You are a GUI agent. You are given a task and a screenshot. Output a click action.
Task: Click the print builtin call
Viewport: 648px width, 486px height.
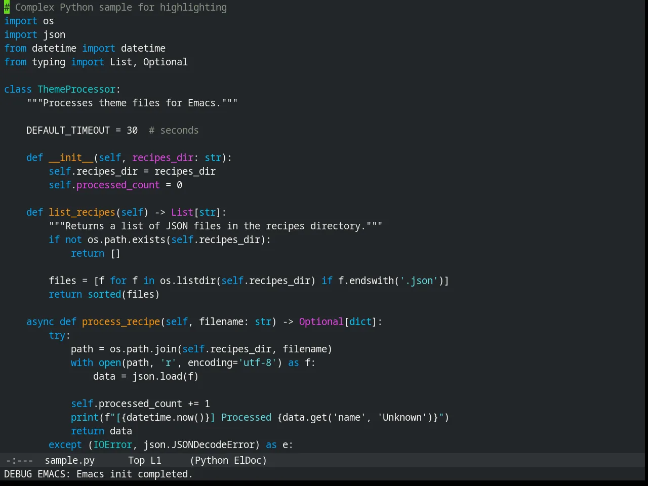[x=85, y=417]
